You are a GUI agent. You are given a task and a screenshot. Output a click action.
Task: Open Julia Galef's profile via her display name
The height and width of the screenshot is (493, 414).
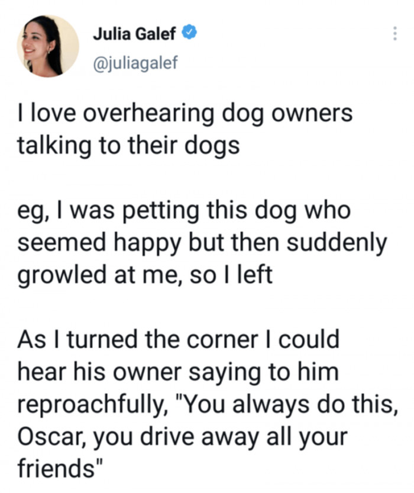[x=135, y=34]
